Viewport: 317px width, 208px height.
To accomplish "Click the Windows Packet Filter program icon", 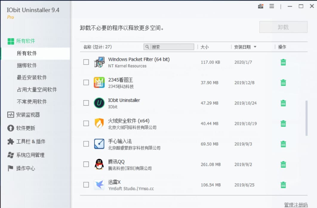I will (99, 62).
